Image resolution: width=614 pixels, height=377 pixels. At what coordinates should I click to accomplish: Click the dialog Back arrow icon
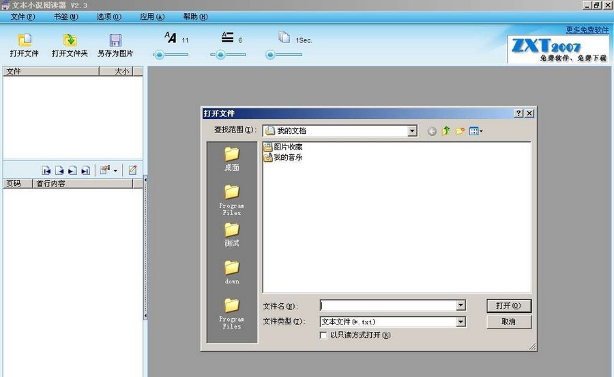tap(432, 131)
